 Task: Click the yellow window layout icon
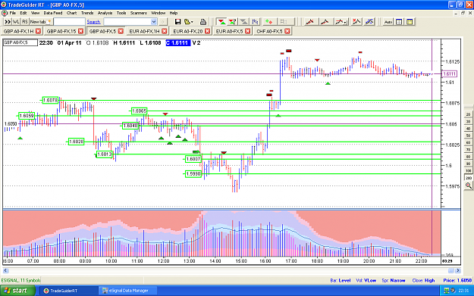click(x=410, y=22)
